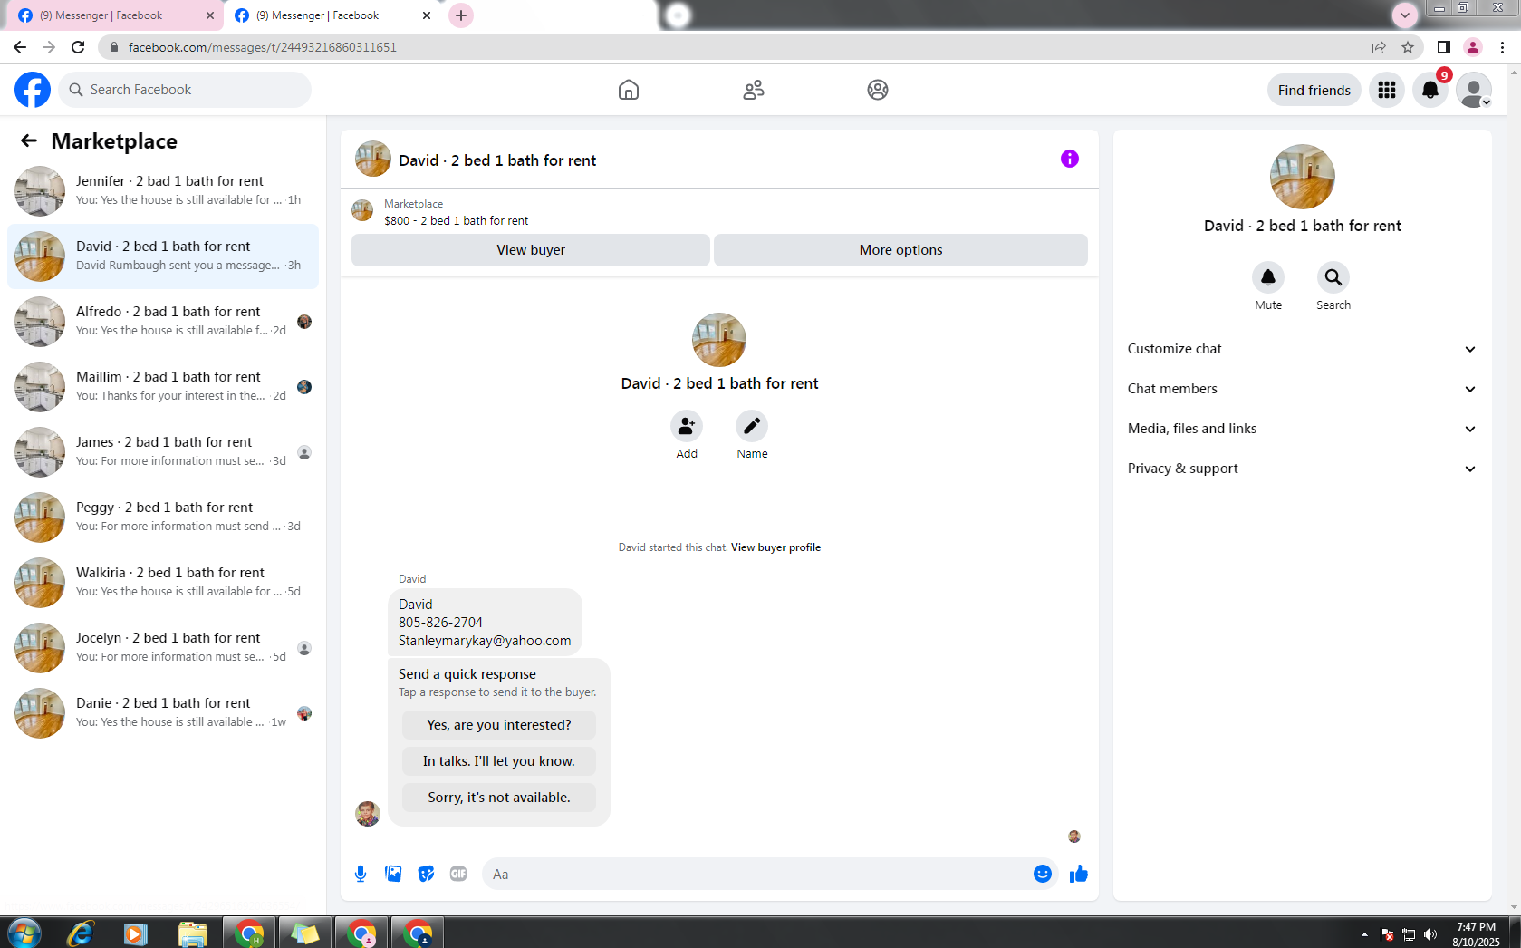Viewport: 1521px width, 948px height.
Task: Share this page icon in address bar
Action: (x=1379, y=47)
